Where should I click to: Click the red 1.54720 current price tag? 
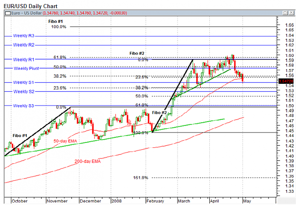click(286, 81)
